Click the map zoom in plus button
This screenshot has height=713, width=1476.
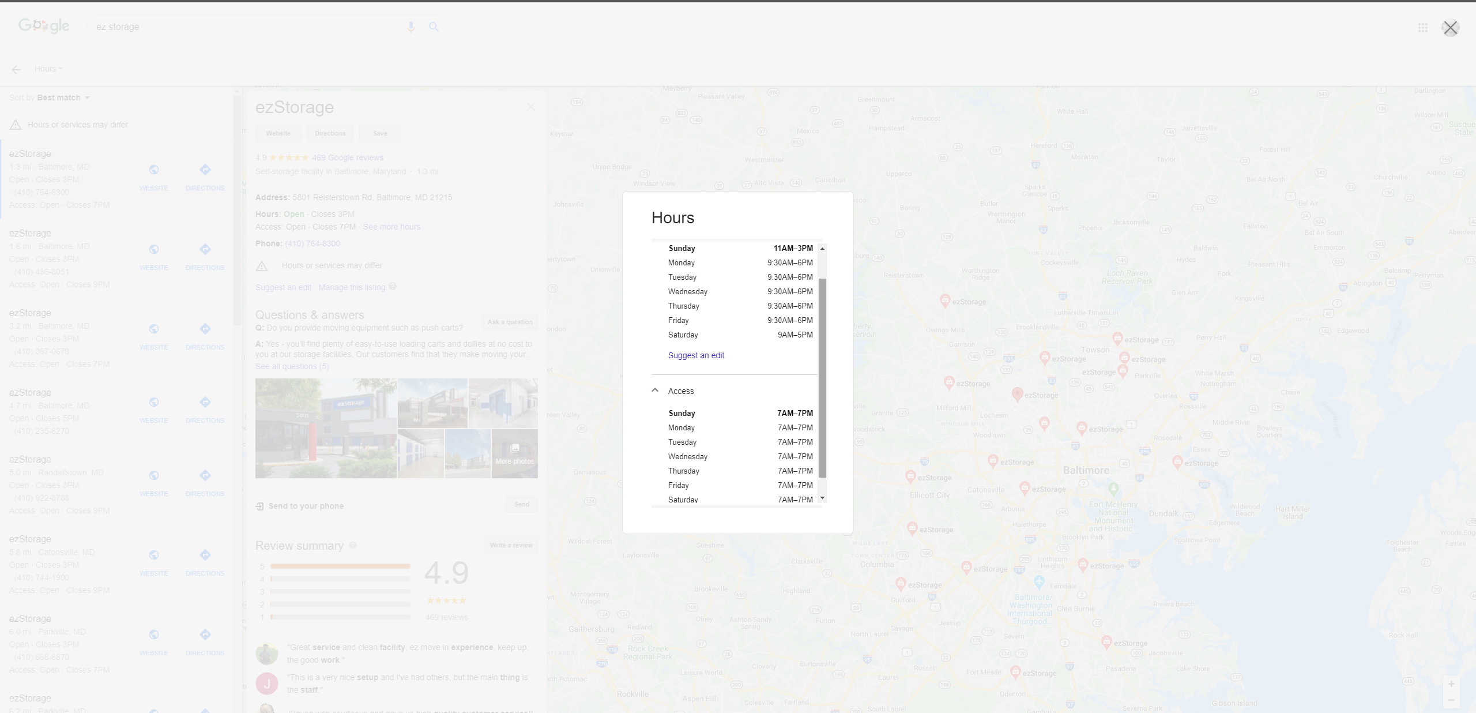tap(1451, 684)
